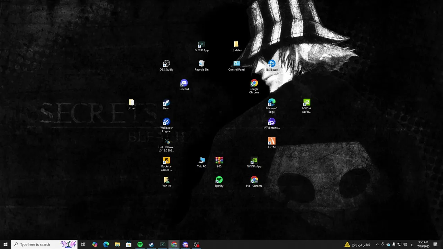Click the Type here to search box
This screenshot has width=443, height=249.
click(44, 245)
